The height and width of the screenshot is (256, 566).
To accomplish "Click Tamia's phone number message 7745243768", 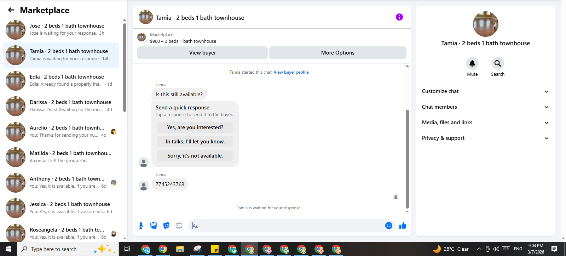I will click(170, 184).
